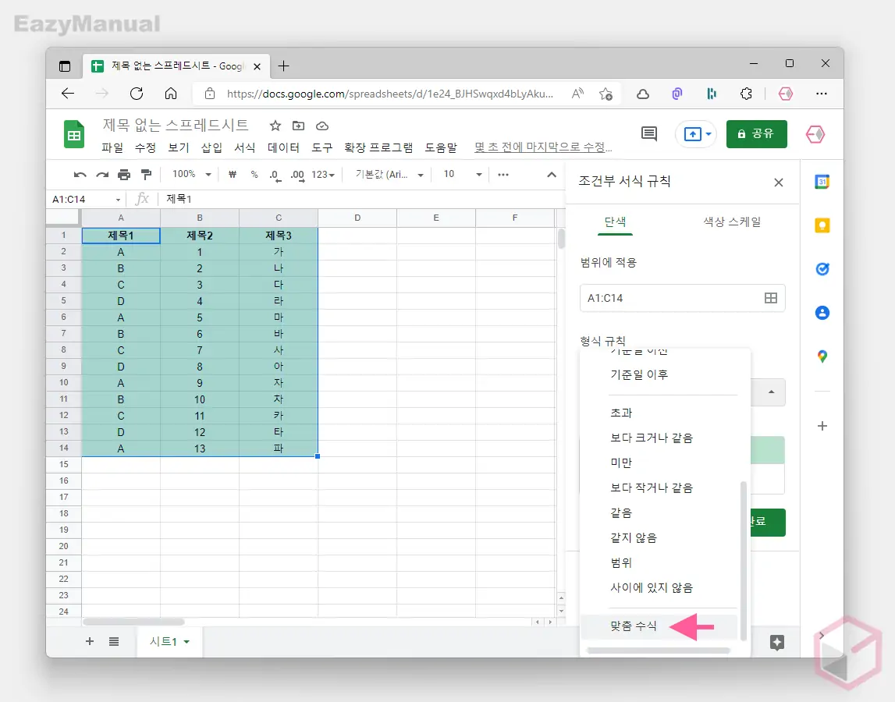Viewport: 895px width, 702px height.
Task: Open the 삽입 menu
Action: click(x=211, y=148)
